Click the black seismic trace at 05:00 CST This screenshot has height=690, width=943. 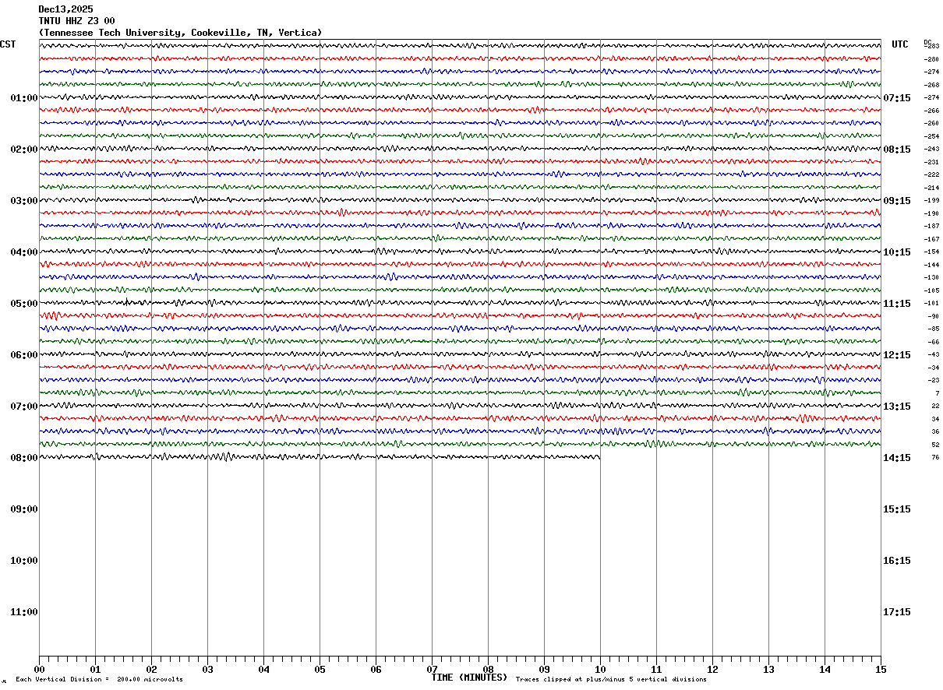(x=460, y=303)
